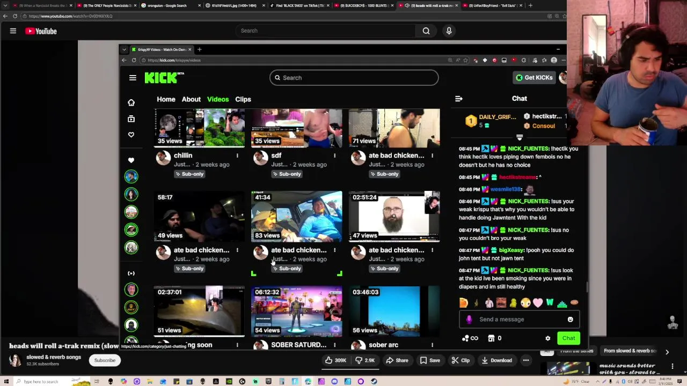
Task: Click the bigXeasy username in chat
Action: tap(511, 250)
